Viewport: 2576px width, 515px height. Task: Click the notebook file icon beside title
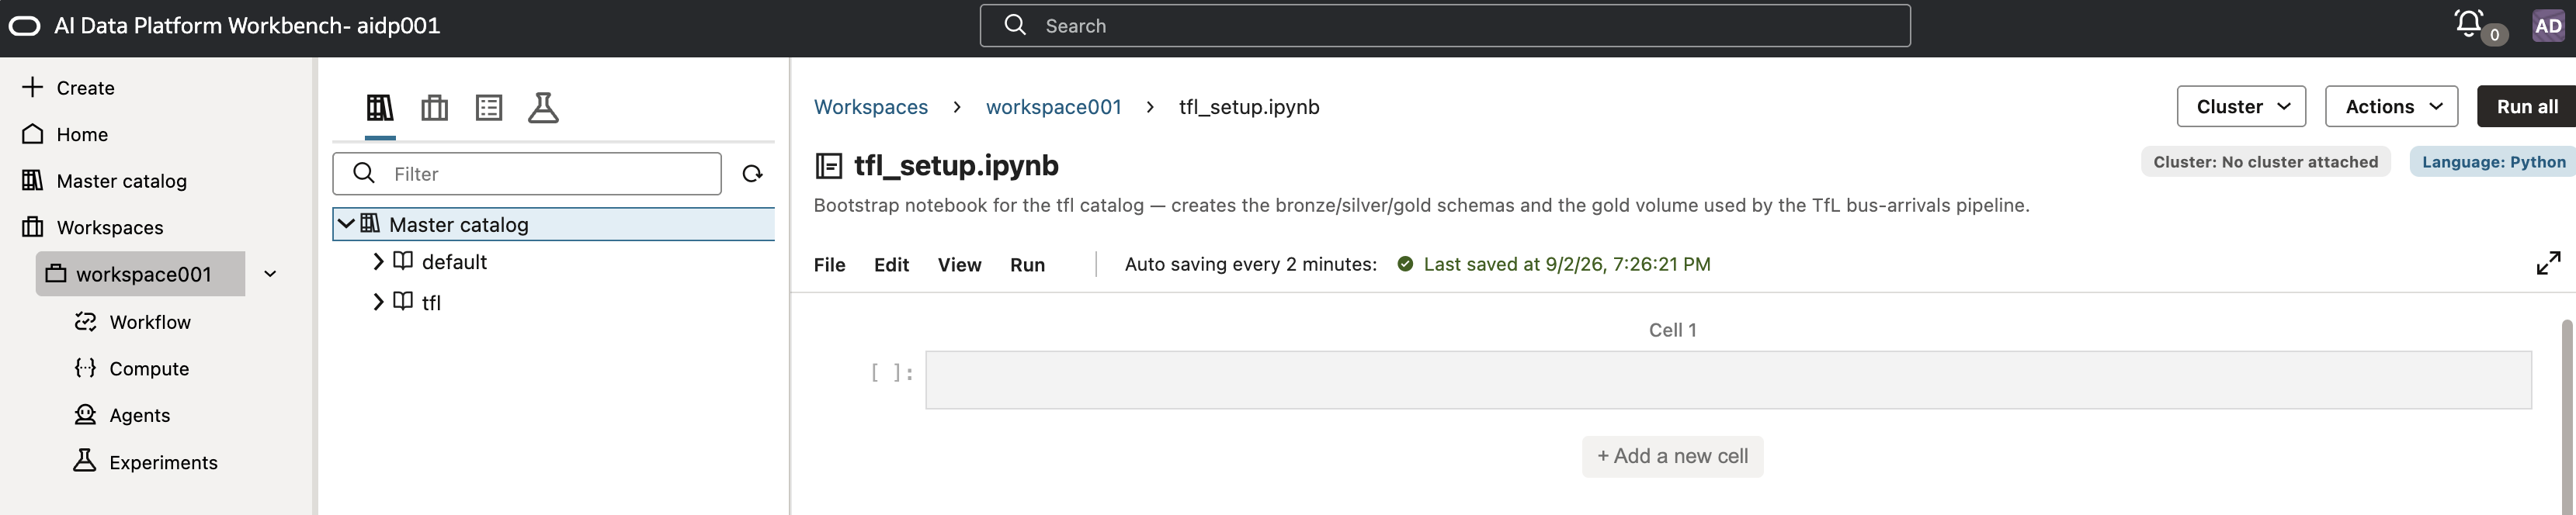829,166
